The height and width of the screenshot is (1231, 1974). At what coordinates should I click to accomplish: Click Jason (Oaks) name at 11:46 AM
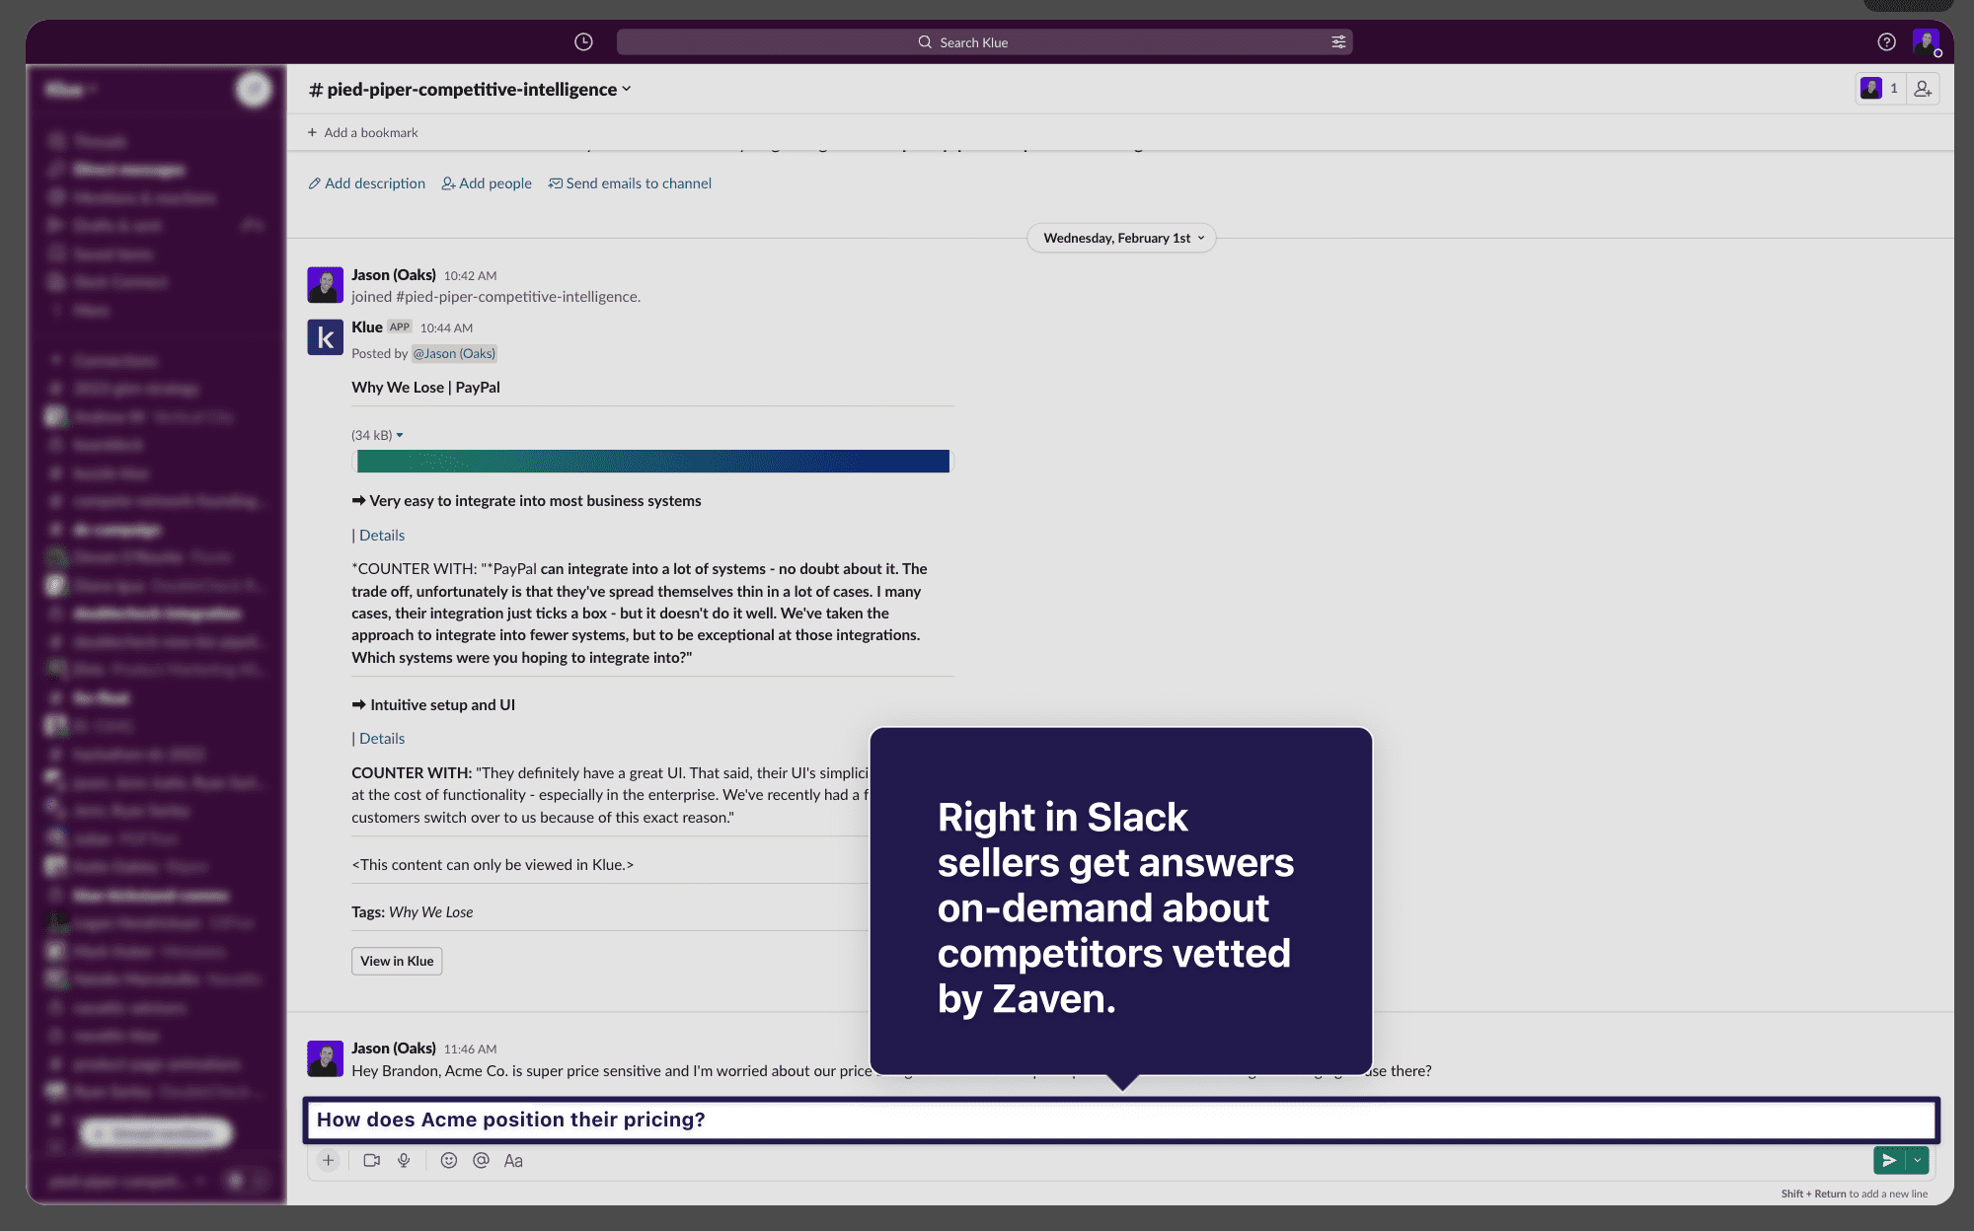point(393,1048)
